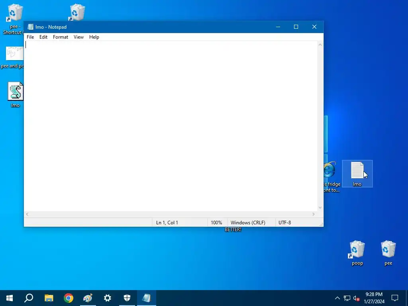Show hidden system tray icons
This screenshot has width=408, height=306.
pyautogui.click(x=337, y=298)
